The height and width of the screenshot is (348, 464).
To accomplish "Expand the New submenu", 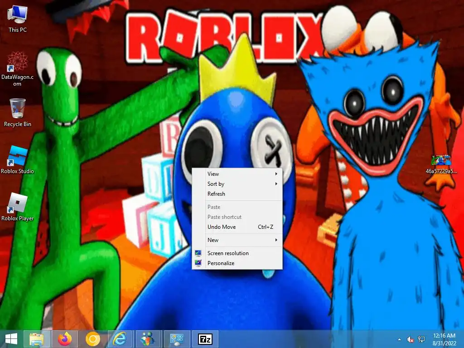I will point(237,240).
